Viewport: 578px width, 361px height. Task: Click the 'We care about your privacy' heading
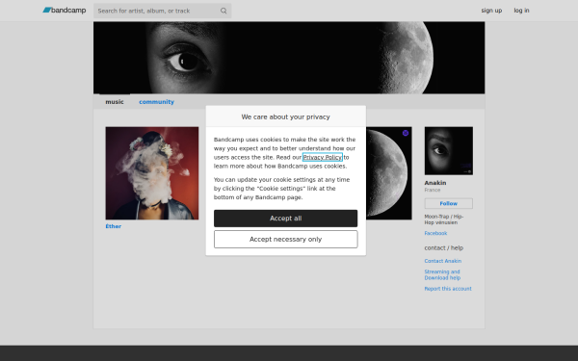click(x=285, y=116)
